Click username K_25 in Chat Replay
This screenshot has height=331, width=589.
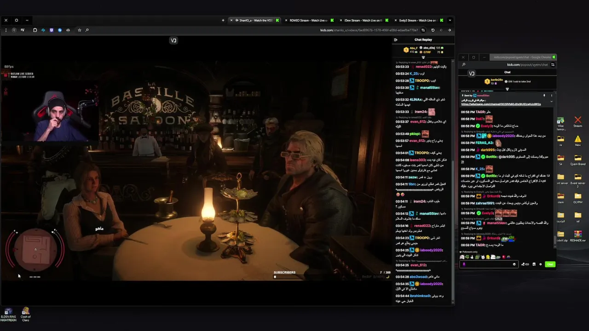[x=414, y=74]
